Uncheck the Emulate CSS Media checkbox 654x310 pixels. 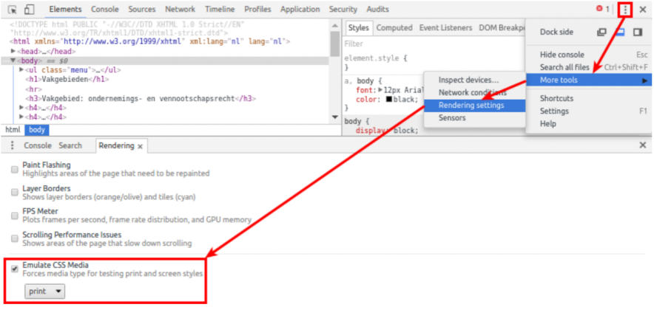click(15, 269)
